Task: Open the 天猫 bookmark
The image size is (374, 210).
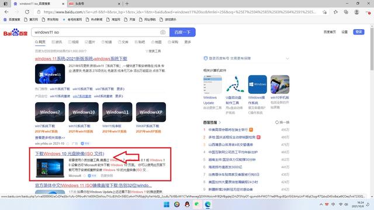Action: click(130, 19)
